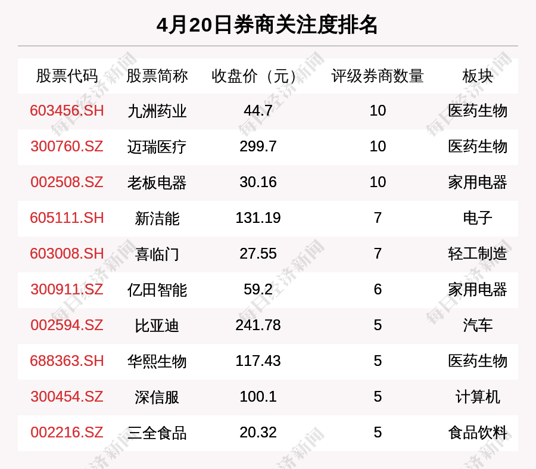The height and width of the screenshot is (469, 536).
Task: Open the 603008.SH code link
Action: pos(67,254)
